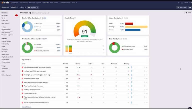Open Rank tracker in top navigation
The height and width of the screenshot is (109, 192).
coord(54,2)
